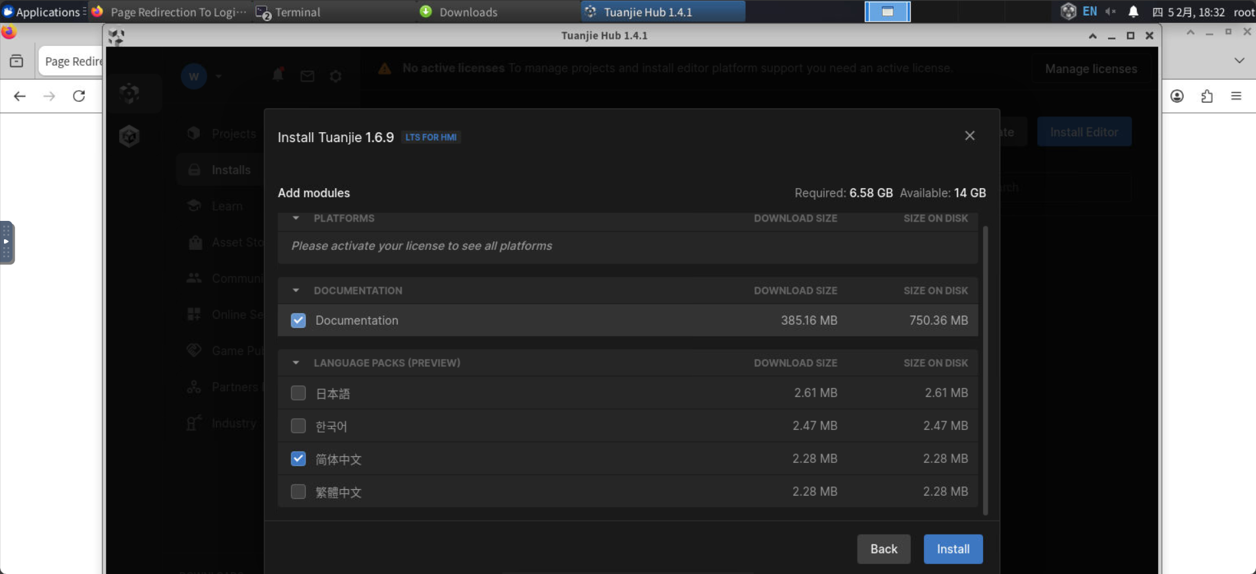Open Firefox extensions puzzle icon
Screen dimensions: 1256x574
(x=1207, y=96)
